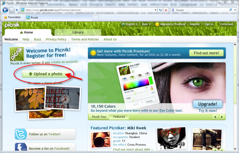This screenshot has height=153, width=239.
Task: Open the Public Market clock demo photo
Action: 63,98
